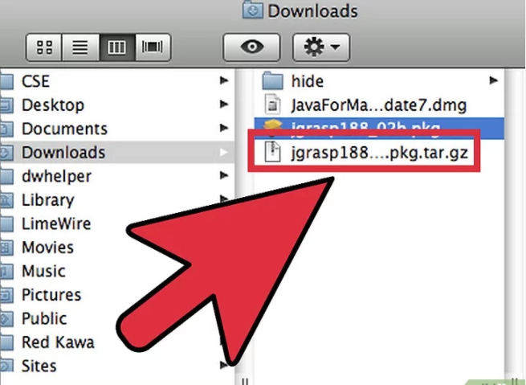Select the jgrasp188 pkg.tar.gz file

click(x=377, y=153)
